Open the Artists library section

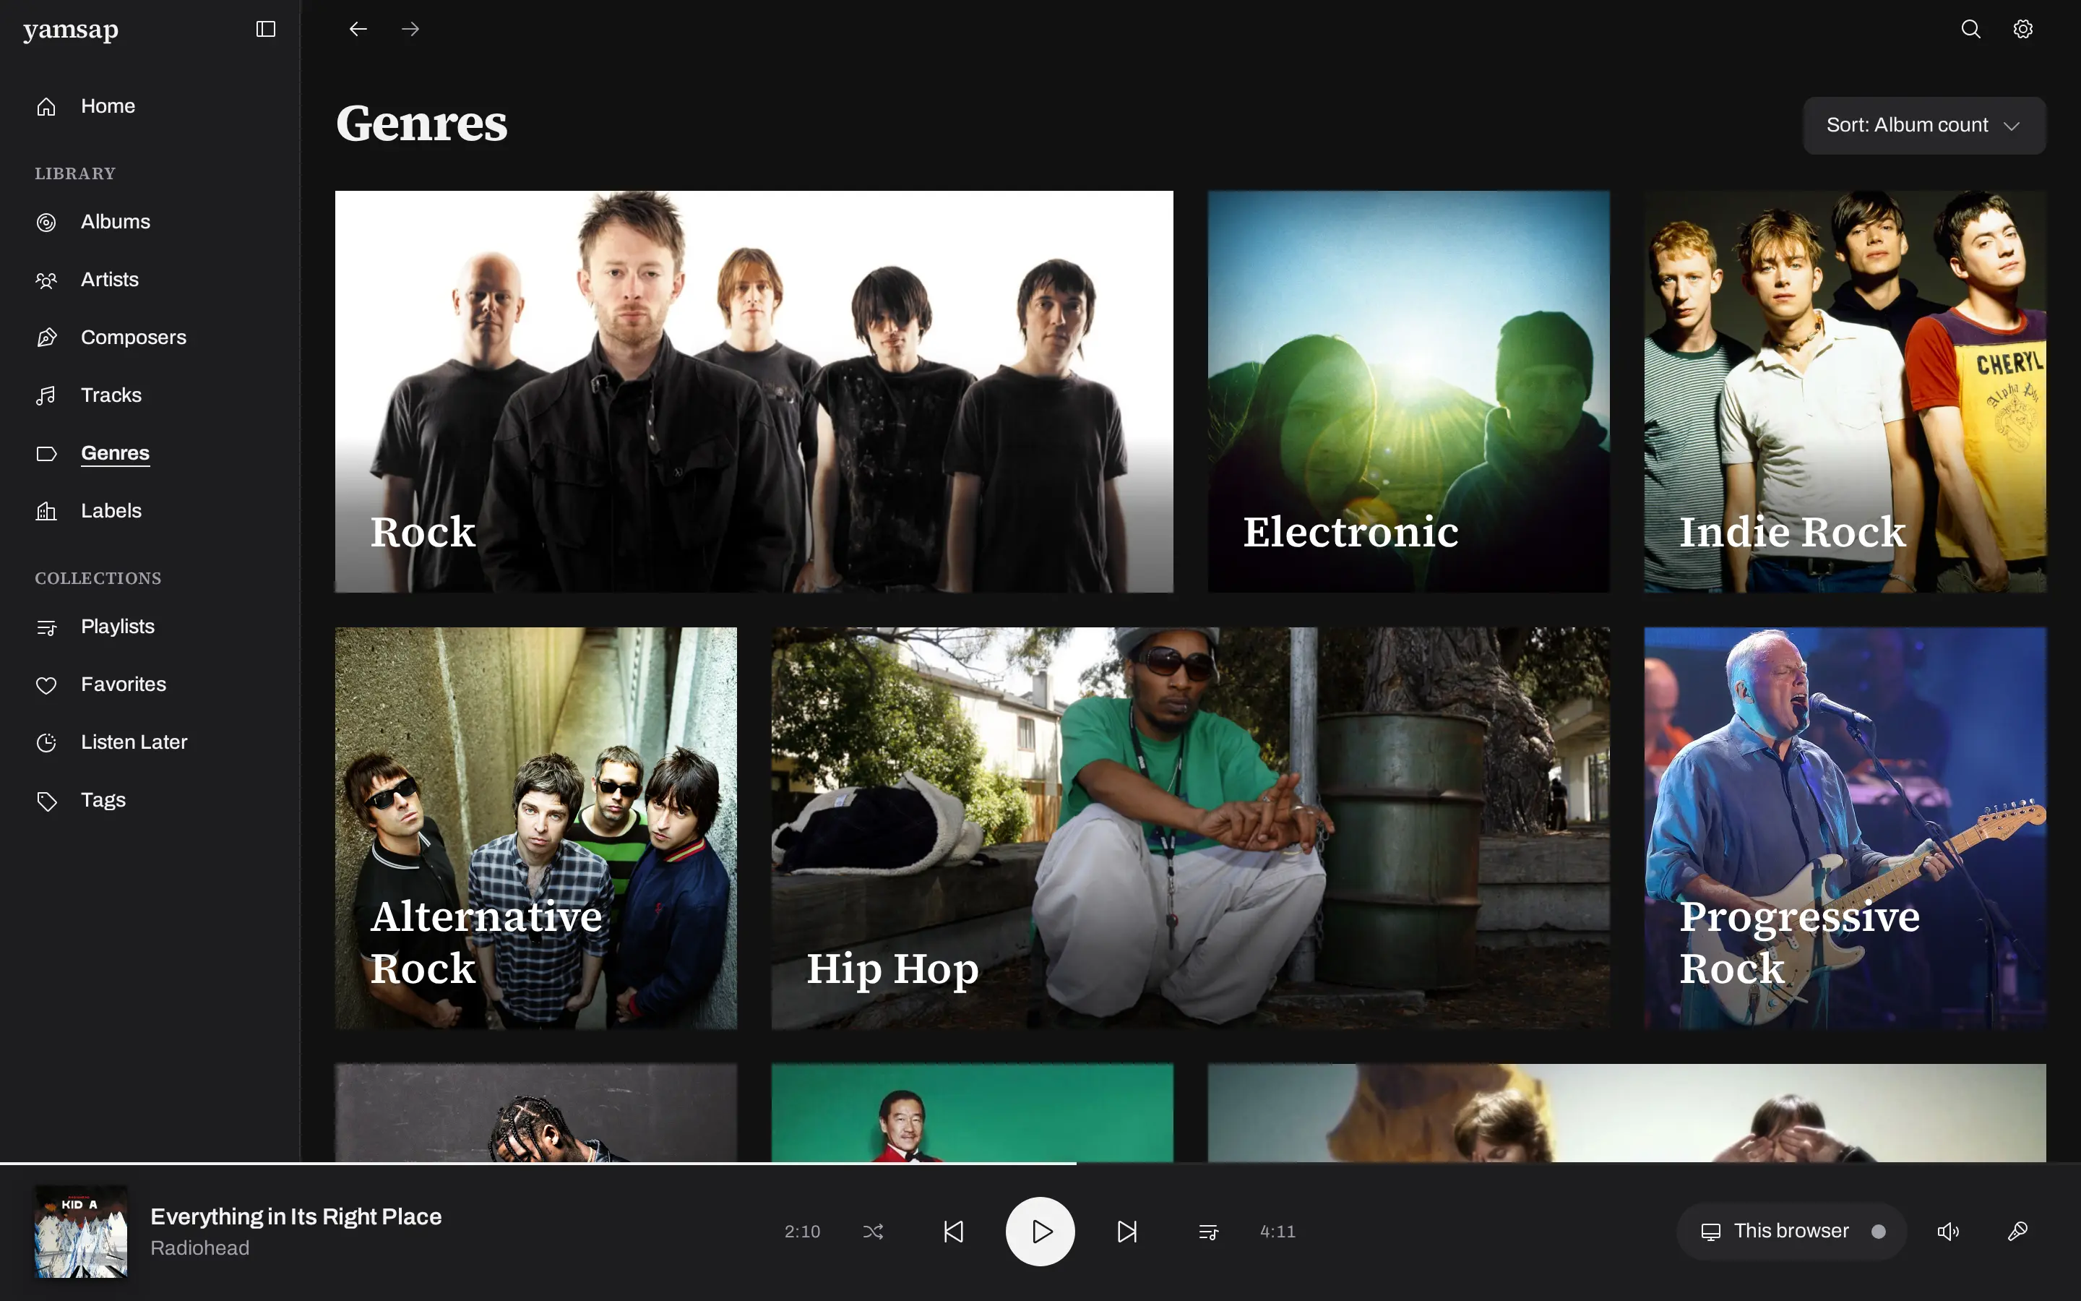tap(109, 280)
